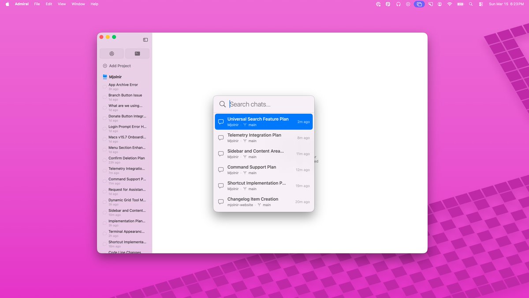The image size is (529, 298).
Task: Click the battery status icon
Action: pyautogui.click(x=460, y=4)
